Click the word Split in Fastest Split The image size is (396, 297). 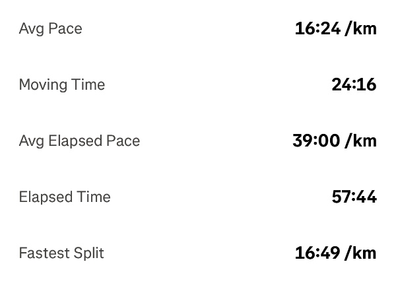87,253
